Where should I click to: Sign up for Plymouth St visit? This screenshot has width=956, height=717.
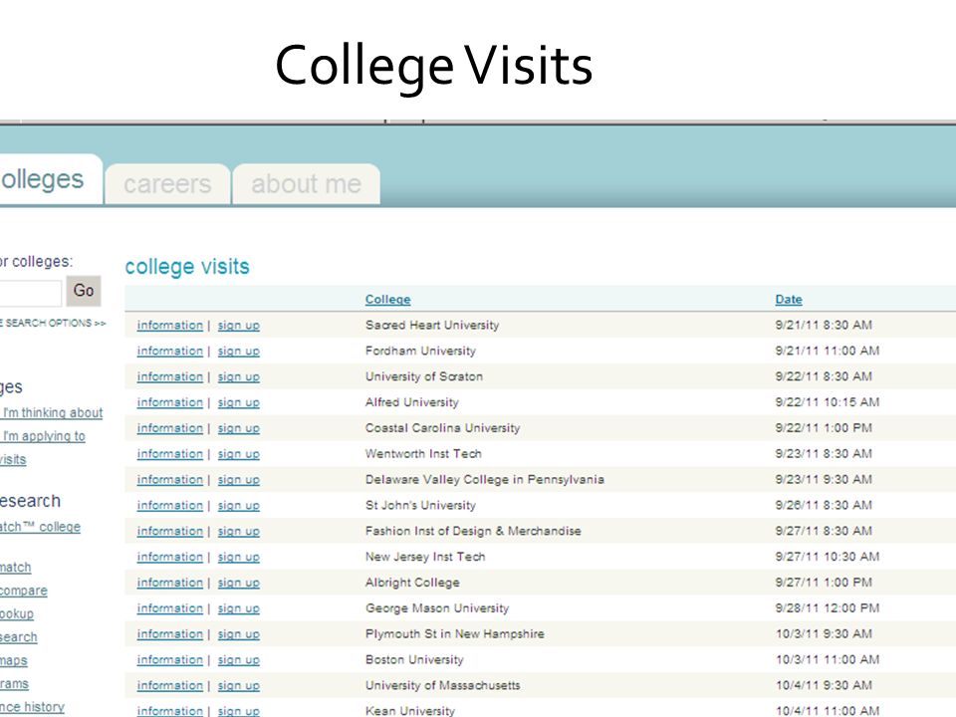(238, 633)
